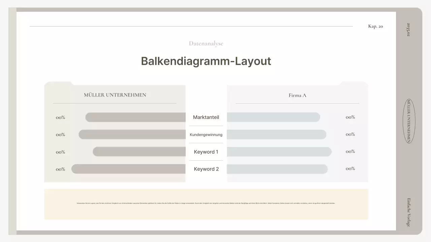Select the Firma A column header
This screenshot has height=242, width=431.
(x=297, y=95)
